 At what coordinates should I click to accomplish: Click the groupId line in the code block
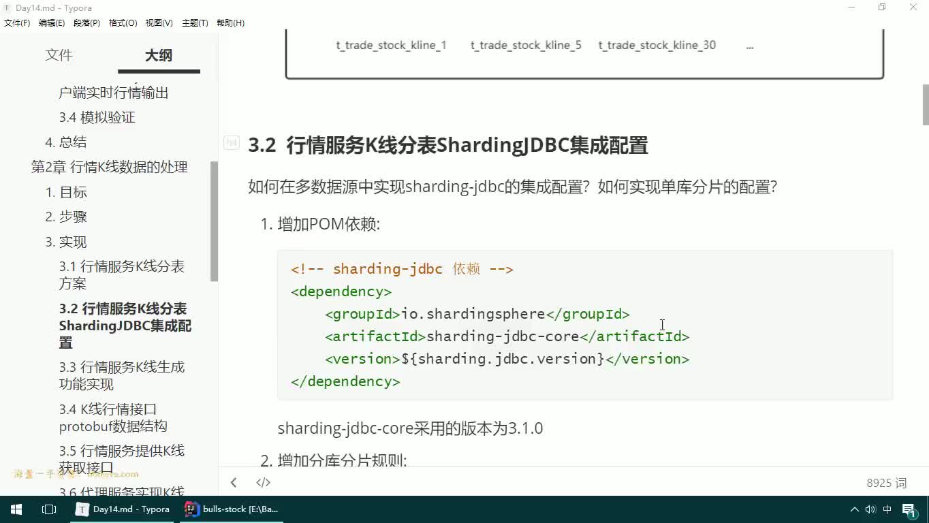(477, 314)
